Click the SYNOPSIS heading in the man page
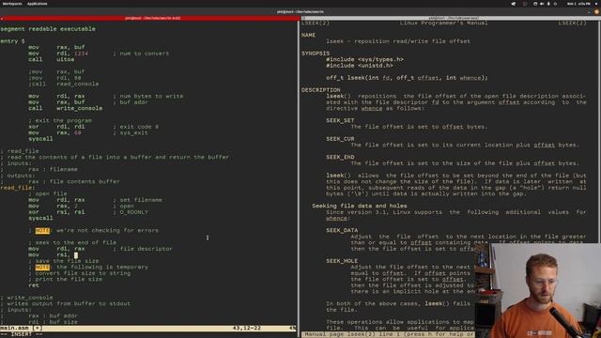Viewport: 601px width, 338px height. pyautogui.click(x=316, y=54)
